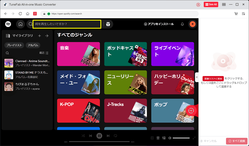249x146 pixels.
Task: Expand my library with the arrow icon
Action: pos(47,36)
